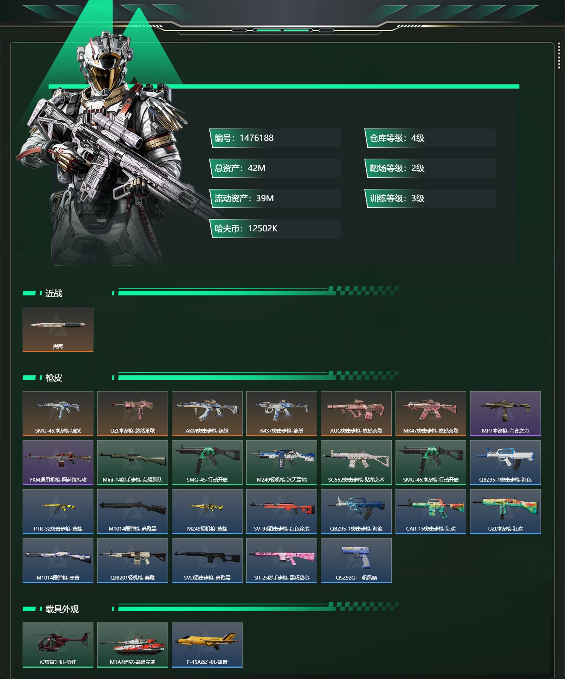
Task: Select the PKM通用机枪-阿萨拉特攻 skin
Action: [x=58, y=463]
